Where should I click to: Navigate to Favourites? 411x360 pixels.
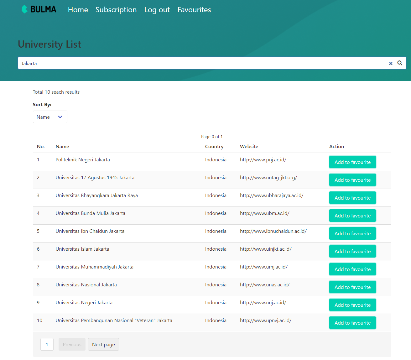[194, 10]
